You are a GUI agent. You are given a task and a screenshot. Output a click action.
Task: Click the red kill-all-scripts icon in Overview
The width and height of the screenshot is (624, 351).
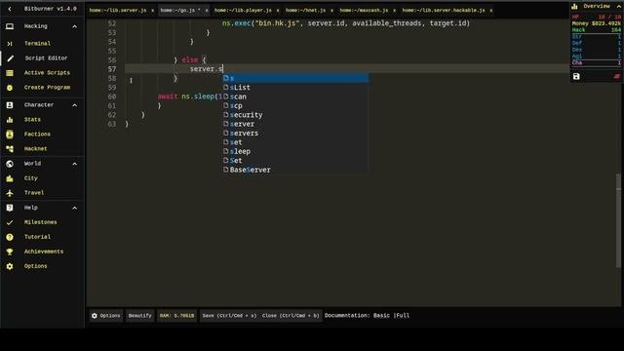[616, 76]
